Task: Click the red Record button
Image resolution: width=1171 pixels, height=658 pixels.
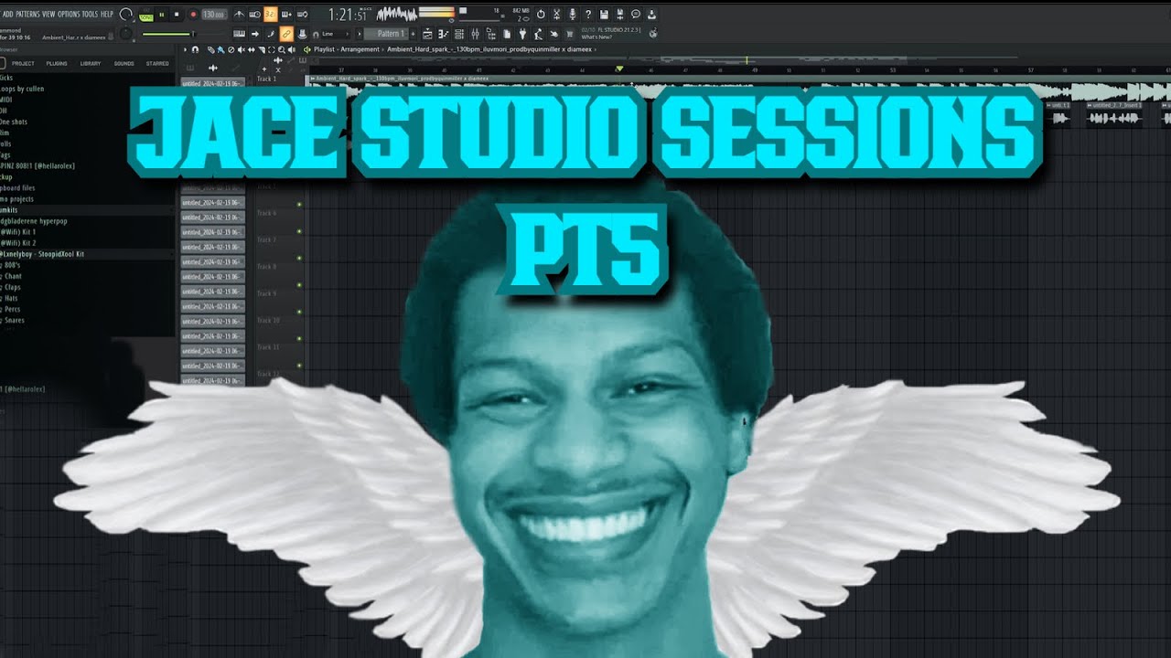Action: (x=193, y=15)
